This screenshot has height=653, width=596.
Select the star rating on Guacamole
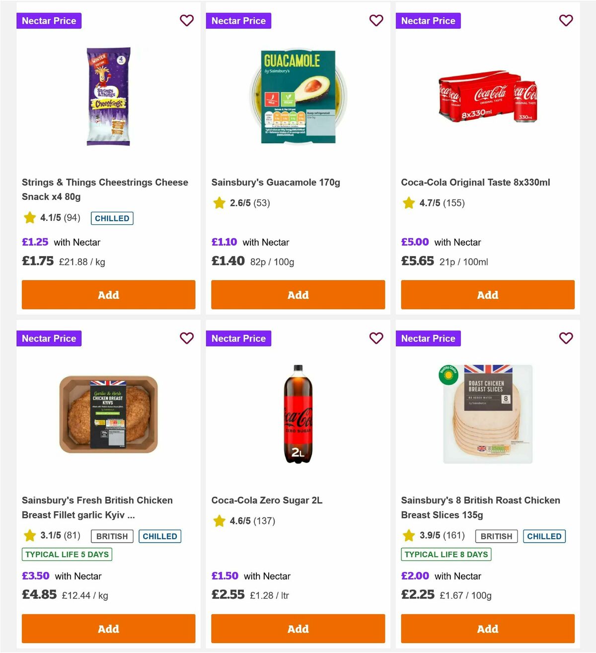(x=219, y=202)
